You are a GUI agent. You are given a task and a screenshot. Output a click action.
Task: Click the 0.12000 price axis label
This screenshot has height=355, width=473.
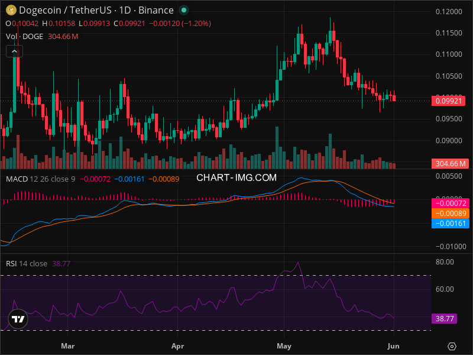pos(449,11)
